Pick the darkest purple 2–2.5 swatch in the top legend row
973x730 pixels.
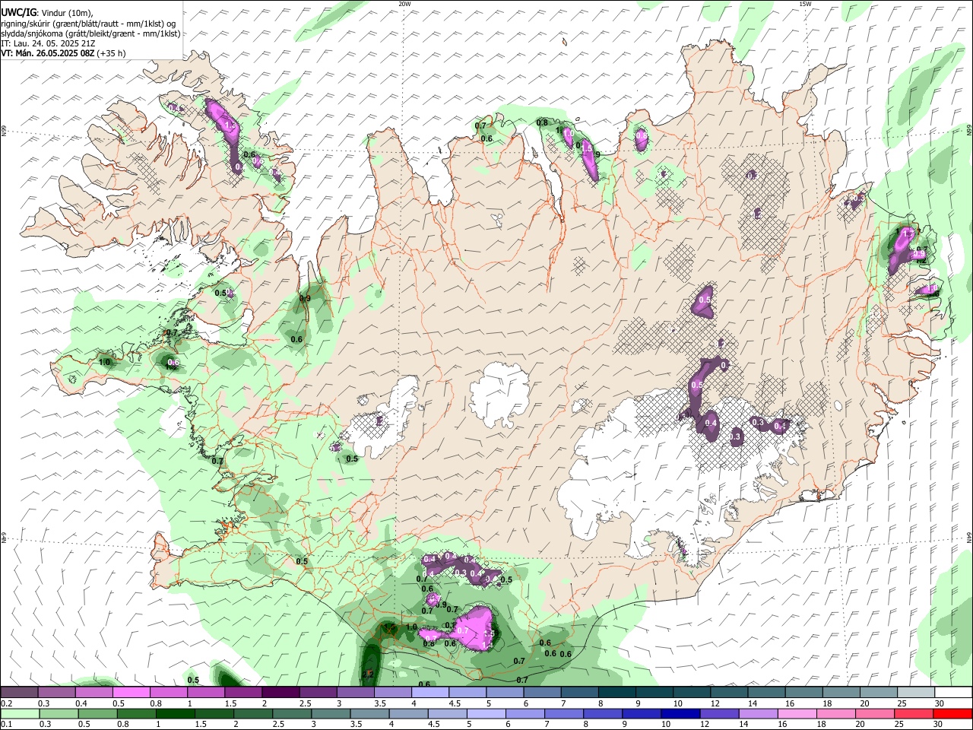pos(280,693)
